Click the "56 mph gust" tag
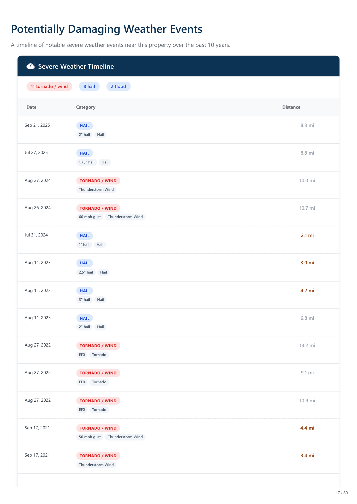 90,437
